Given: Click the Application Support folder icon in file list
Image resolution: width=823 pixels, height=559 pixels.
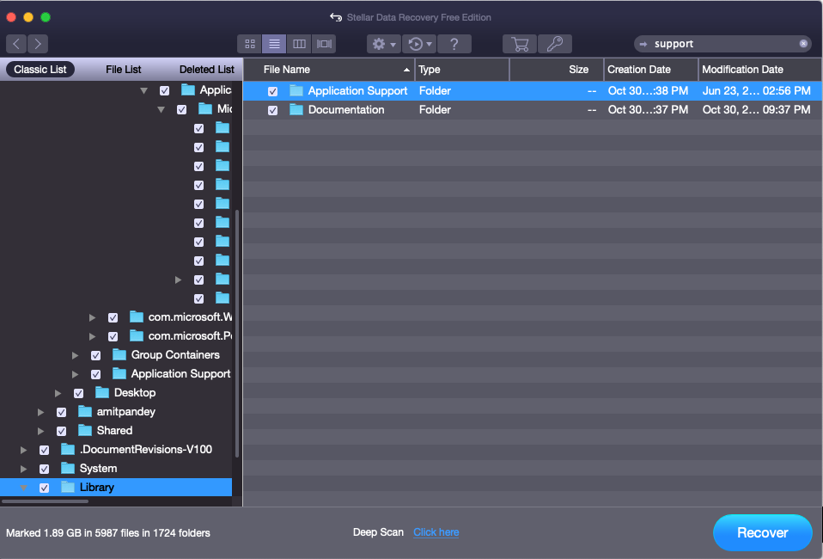Looking at the screenshot, I should click(296, 90).
